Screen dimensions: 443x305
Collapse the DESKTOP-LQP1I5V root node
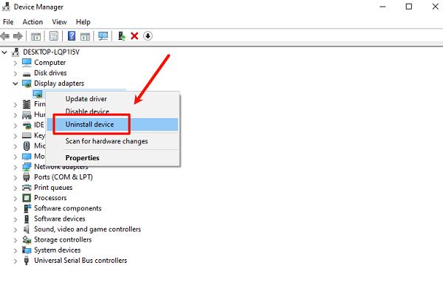pos(4,52)
